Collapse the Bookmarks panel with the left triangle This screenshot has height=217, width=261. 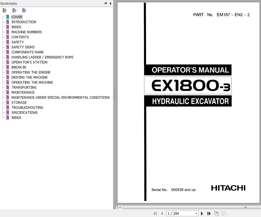click(x=110, y=3)
